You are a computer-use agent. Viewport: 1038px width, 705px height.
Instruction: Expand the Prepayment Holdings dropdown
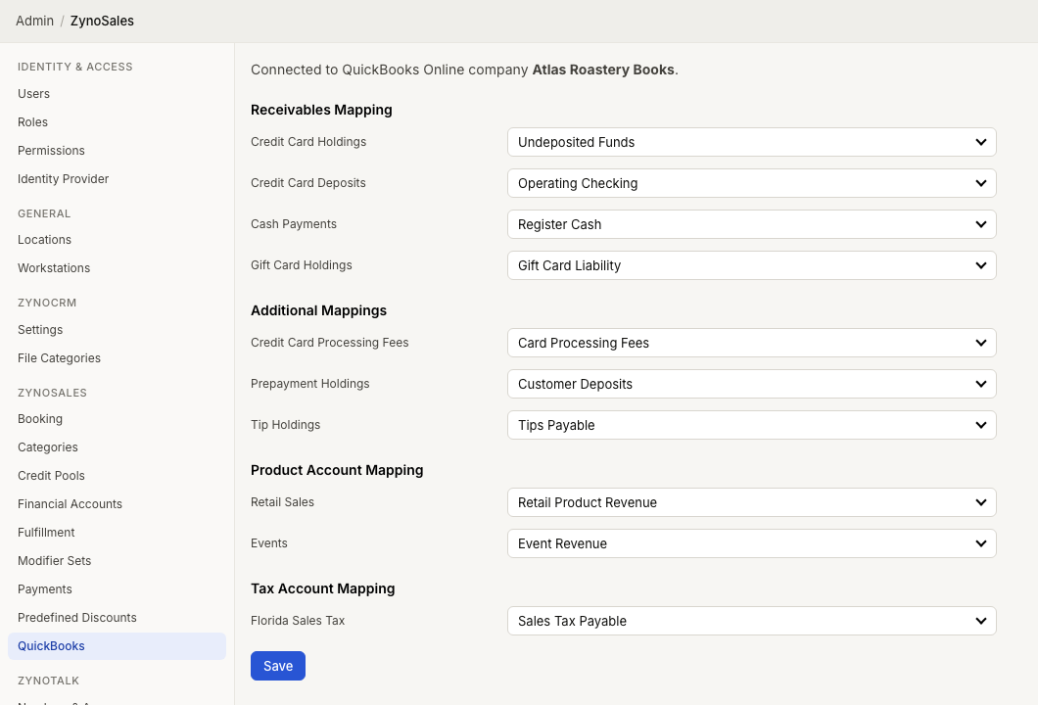(751, 384)
